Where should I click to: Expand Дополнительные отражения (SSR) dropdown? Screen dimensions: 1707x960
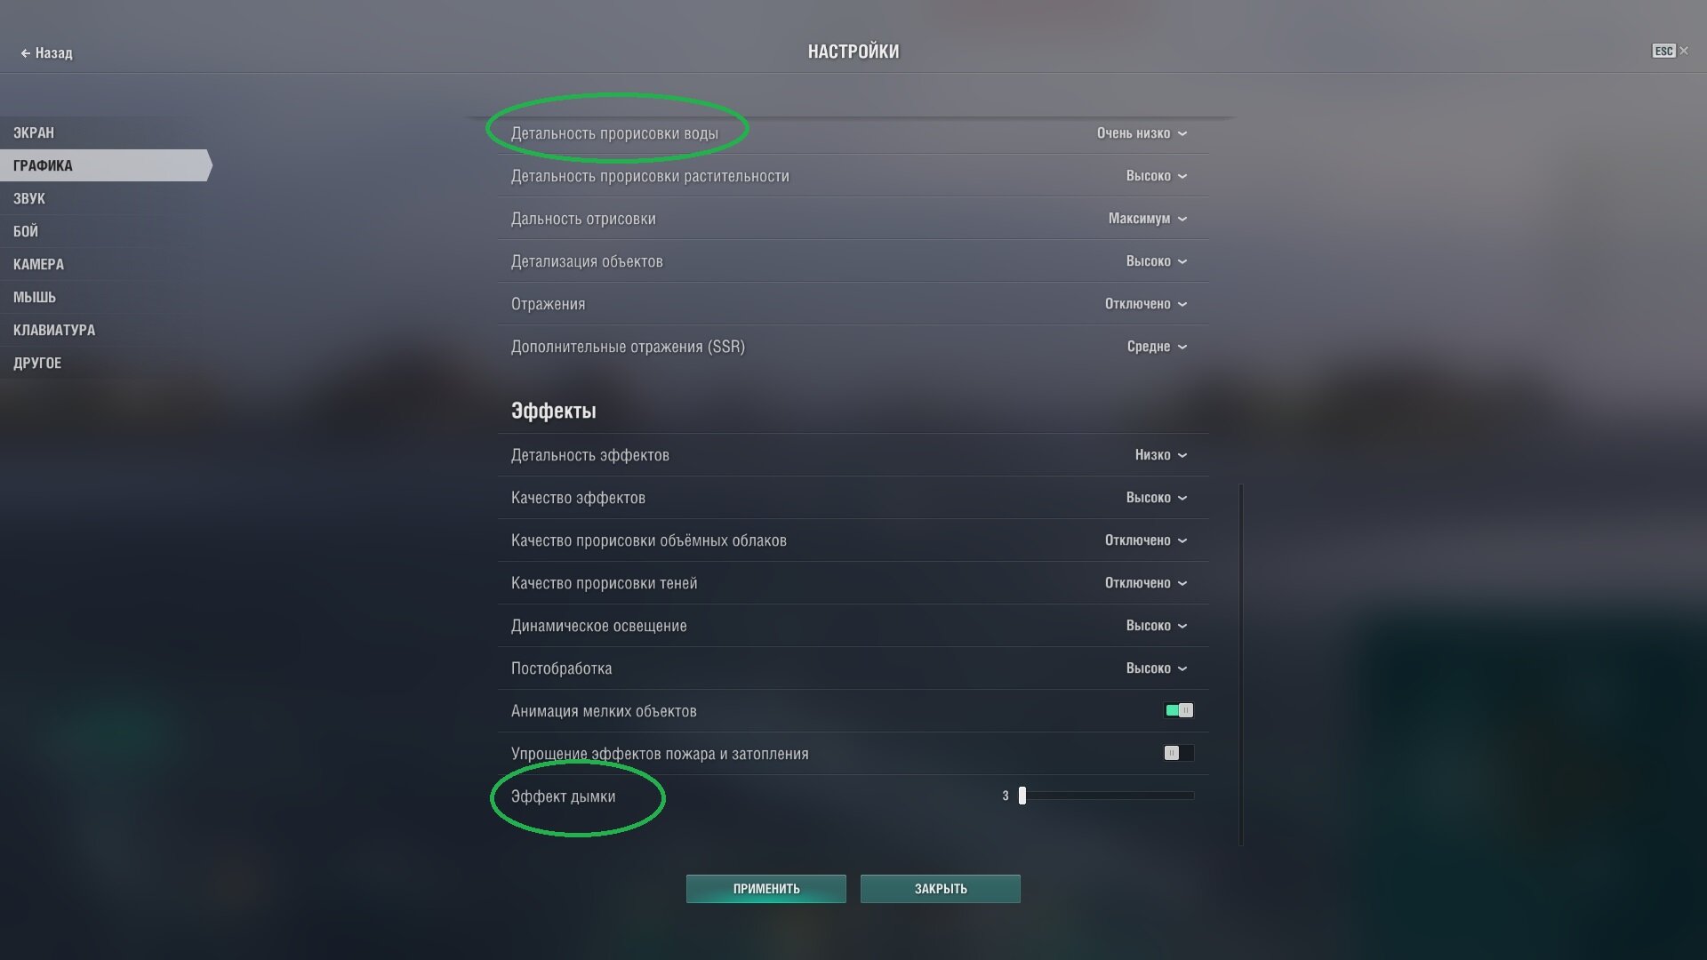pyautogui.click(x=1157, y=347)
